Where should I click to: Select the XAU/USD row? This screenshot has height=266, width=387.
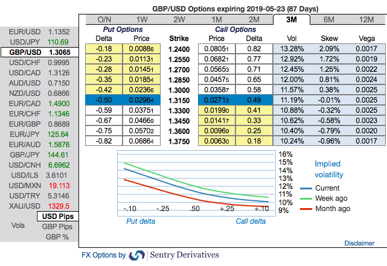point(39,206)
